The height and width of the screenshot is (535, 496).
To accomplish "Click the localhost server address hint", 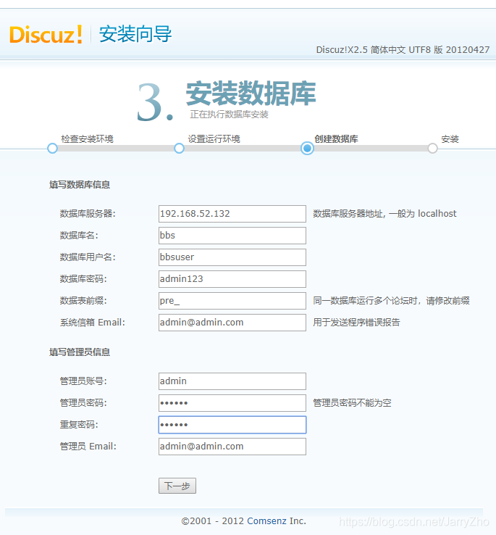I will tap(384, 214).
